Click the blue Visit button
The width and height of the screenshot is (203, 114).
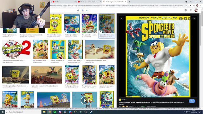click(192, 101)
